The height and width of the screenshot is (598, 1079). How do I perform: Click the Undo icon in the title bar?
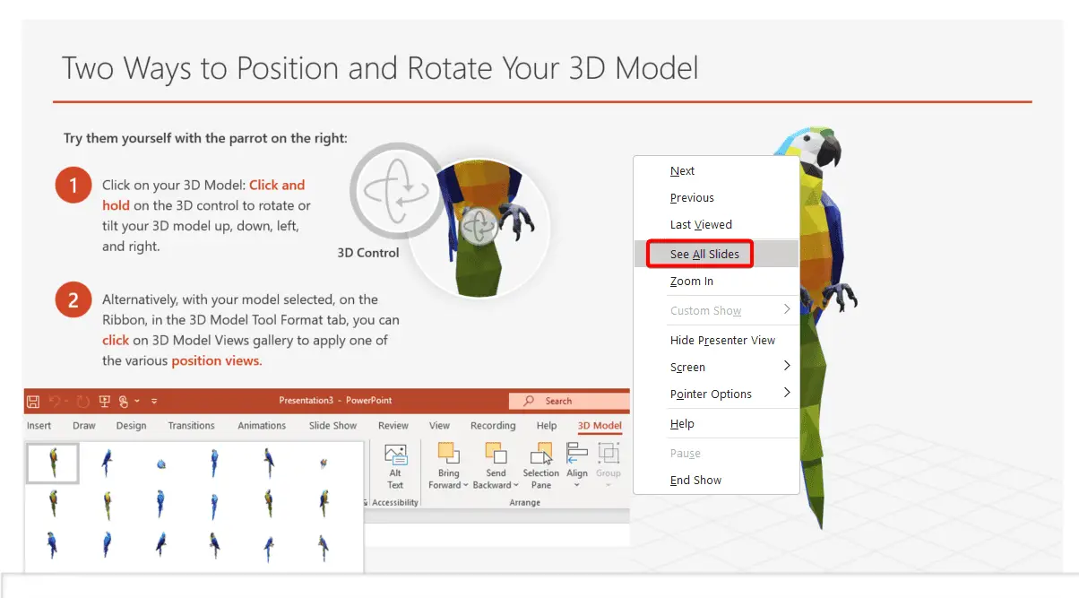click(x=56, y=401)
